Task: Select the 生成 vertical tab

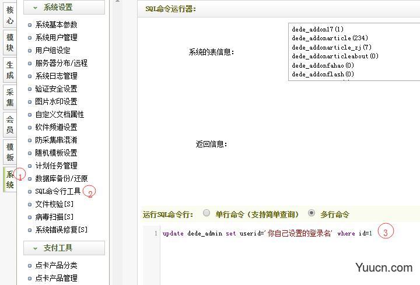Action: point(10,70)
